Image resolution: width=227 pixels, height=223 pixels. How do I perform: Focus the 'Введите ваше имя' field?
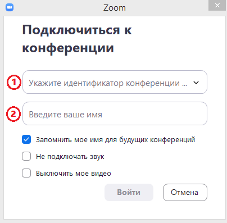[115, 113]
